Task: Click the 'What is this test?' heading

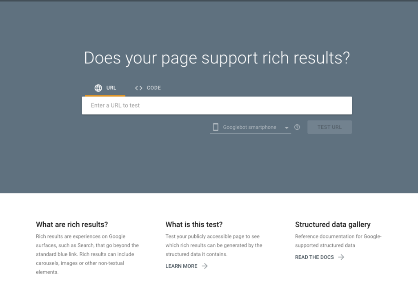Action: (194, 225)
